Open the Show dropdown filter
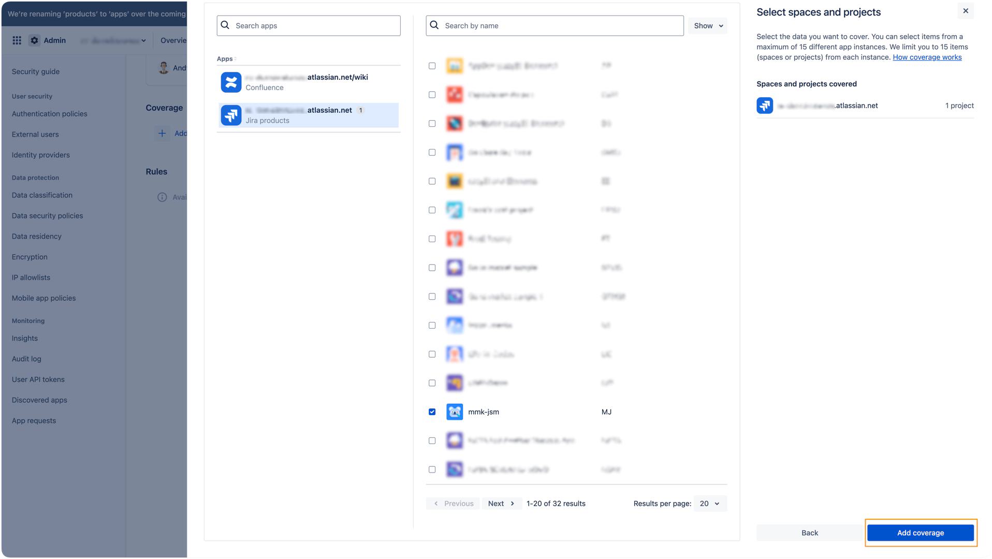This screenshot has height=559, width=992. pos(707,26)
